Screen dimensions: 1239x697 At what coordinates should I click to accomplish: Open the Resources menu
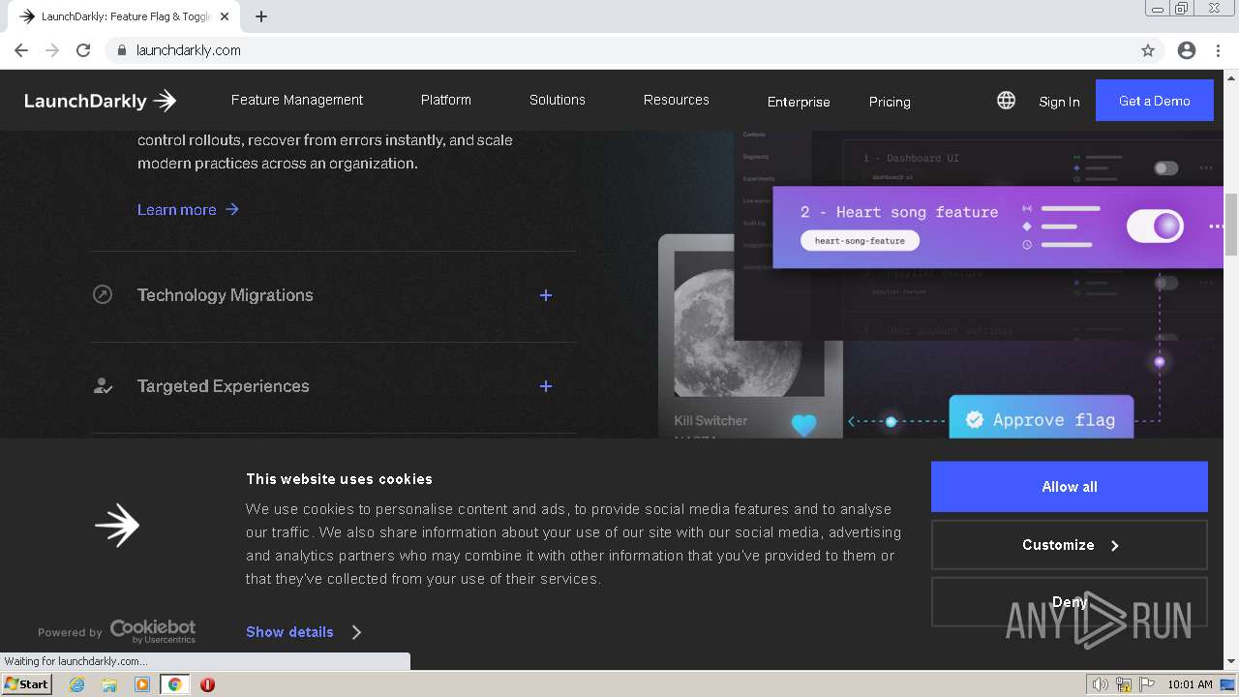click(677, 100)
